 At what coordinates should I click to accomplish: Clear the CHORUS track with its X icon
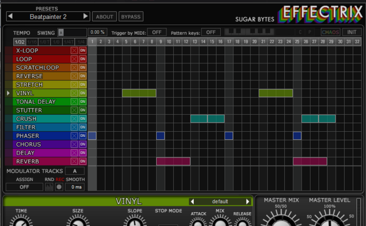(x=74, y=144)
